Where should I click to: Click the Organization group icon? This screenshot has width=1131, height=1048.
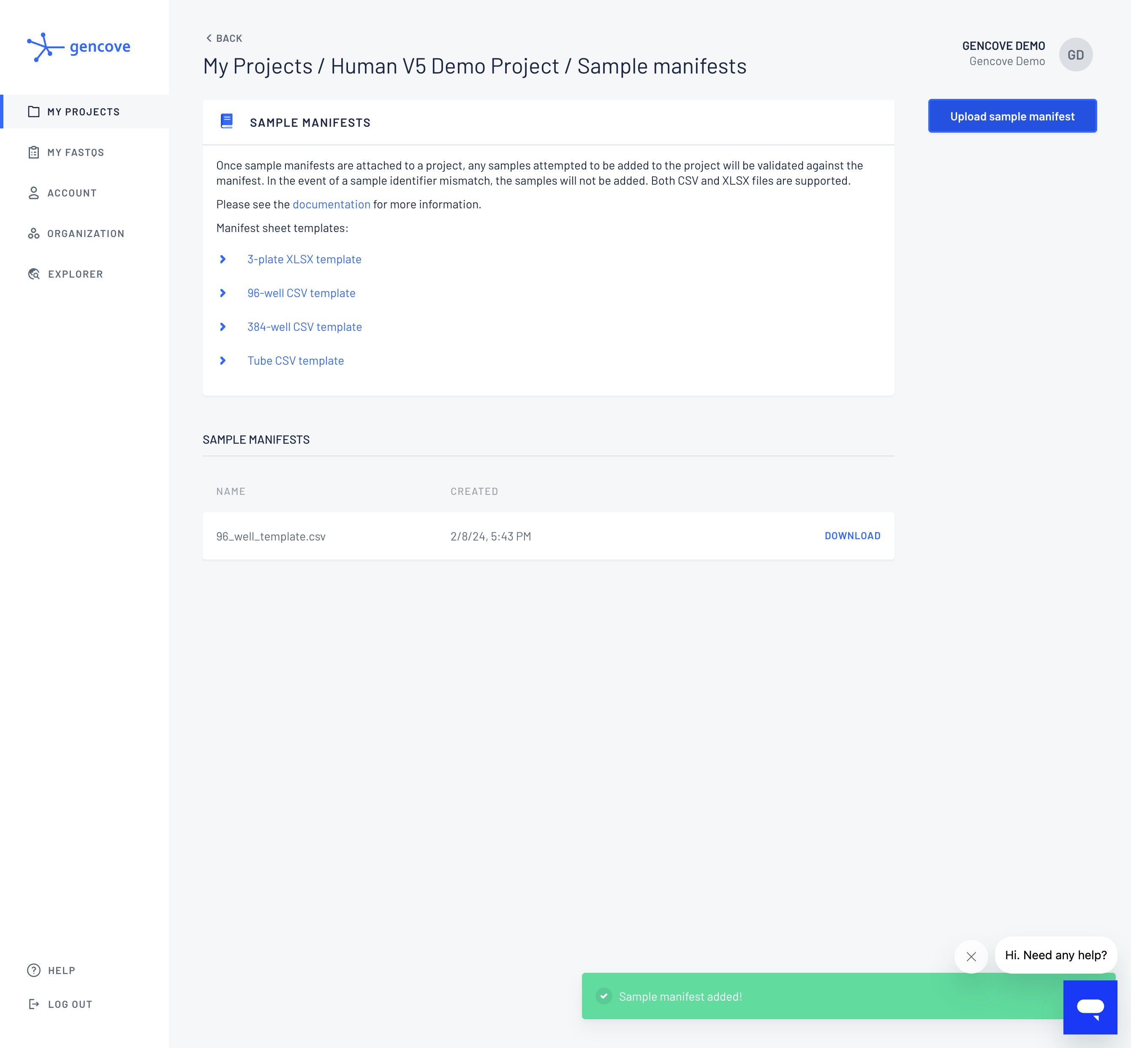coord(34,234)
